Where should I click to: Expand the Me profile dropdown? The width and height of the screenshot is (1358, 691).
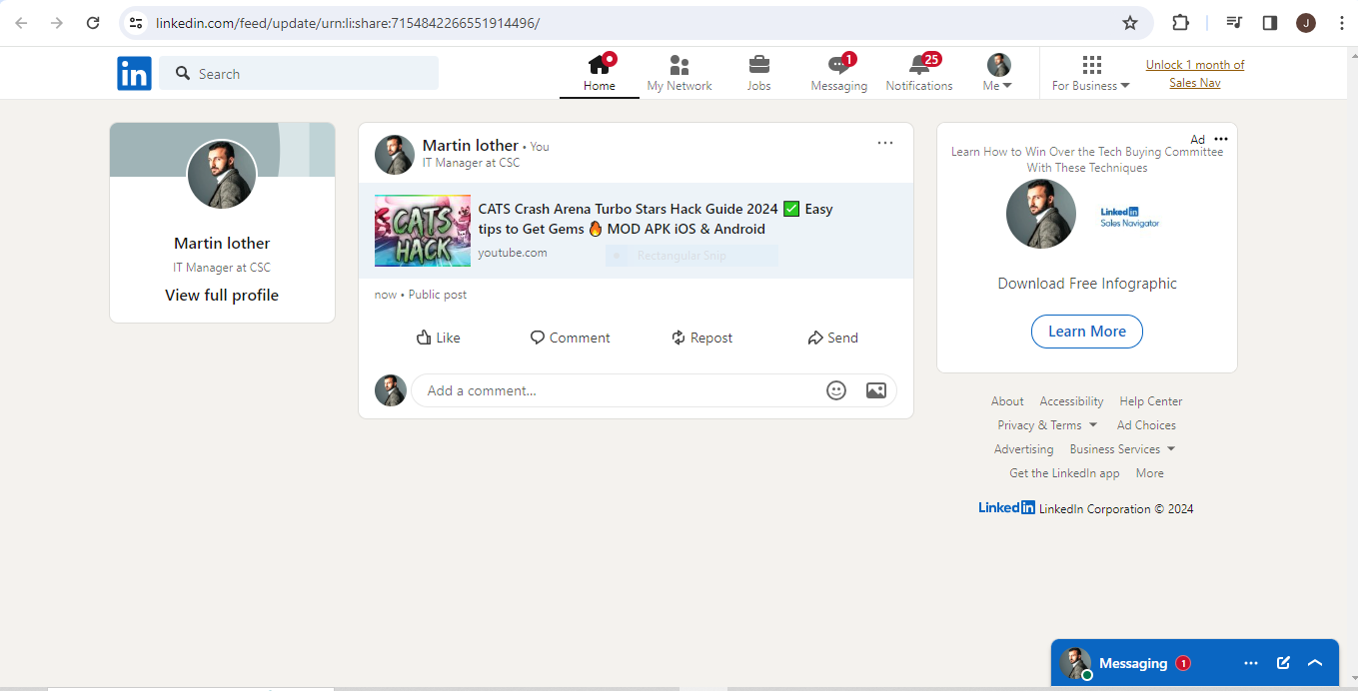(x=998, y=73)
